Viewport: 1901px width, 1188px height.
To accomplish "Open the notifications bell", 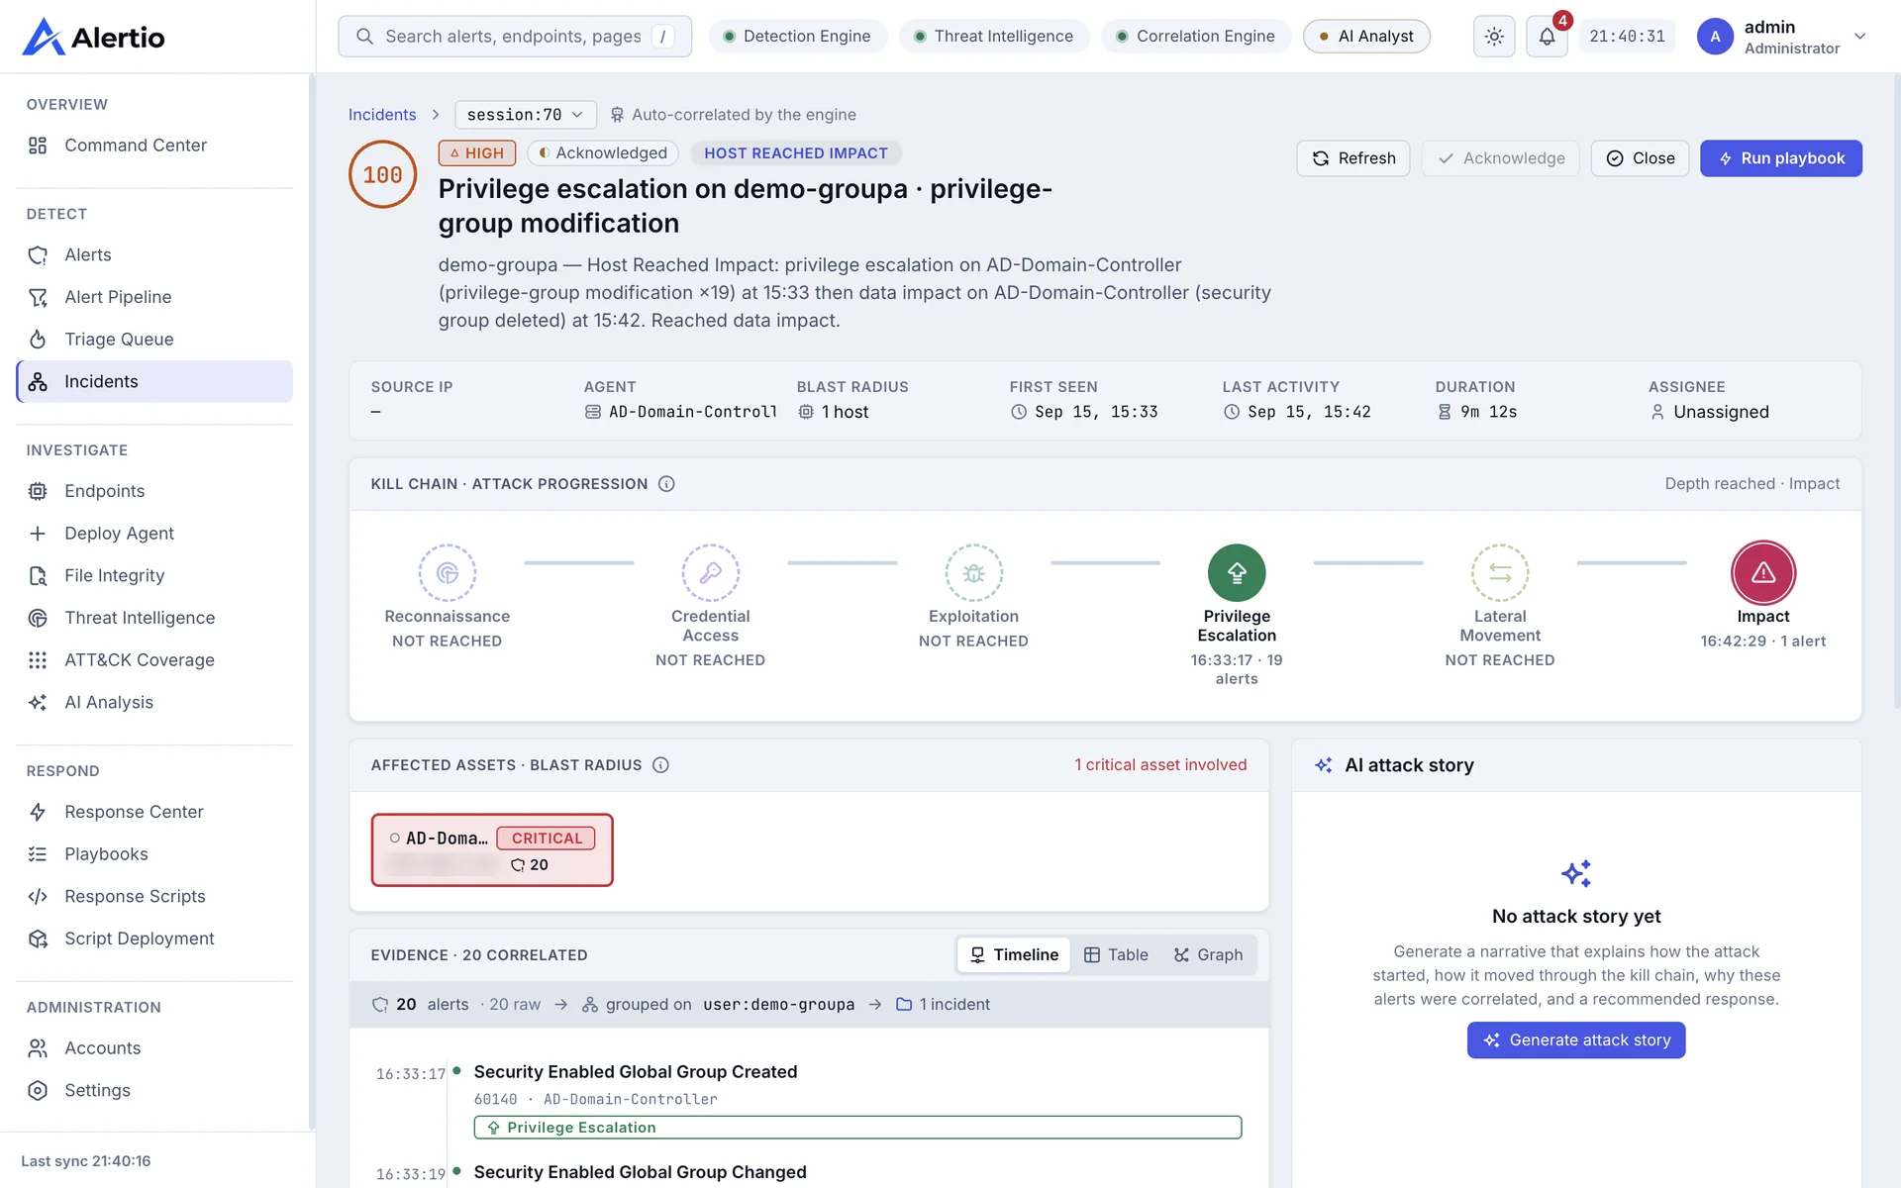I will click(1547, 37).
